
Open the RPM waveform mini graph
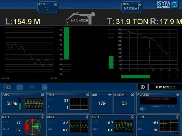tap(79, 126)
